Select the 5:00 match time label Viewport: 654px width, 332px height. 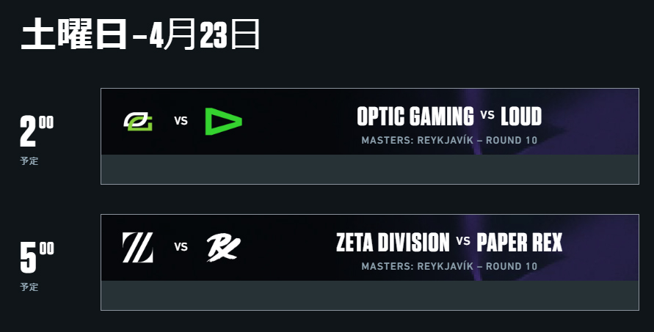click(x=37, y=257)
